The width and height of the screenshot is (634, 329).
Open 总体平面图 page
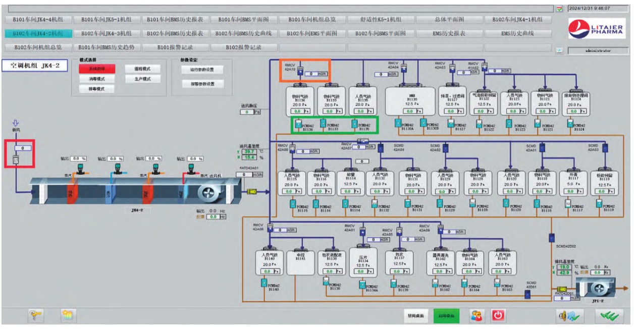[x=449, y=20]
